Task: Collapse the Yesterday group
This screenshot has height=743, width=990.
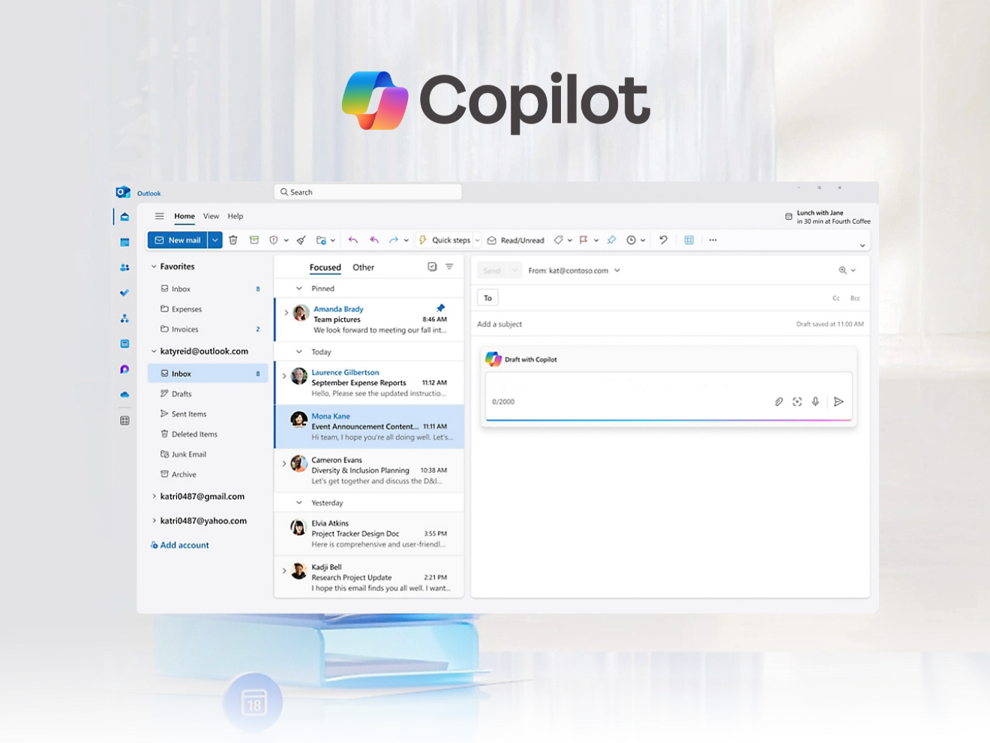Action: pyautogui.click(x=298, y=503)
